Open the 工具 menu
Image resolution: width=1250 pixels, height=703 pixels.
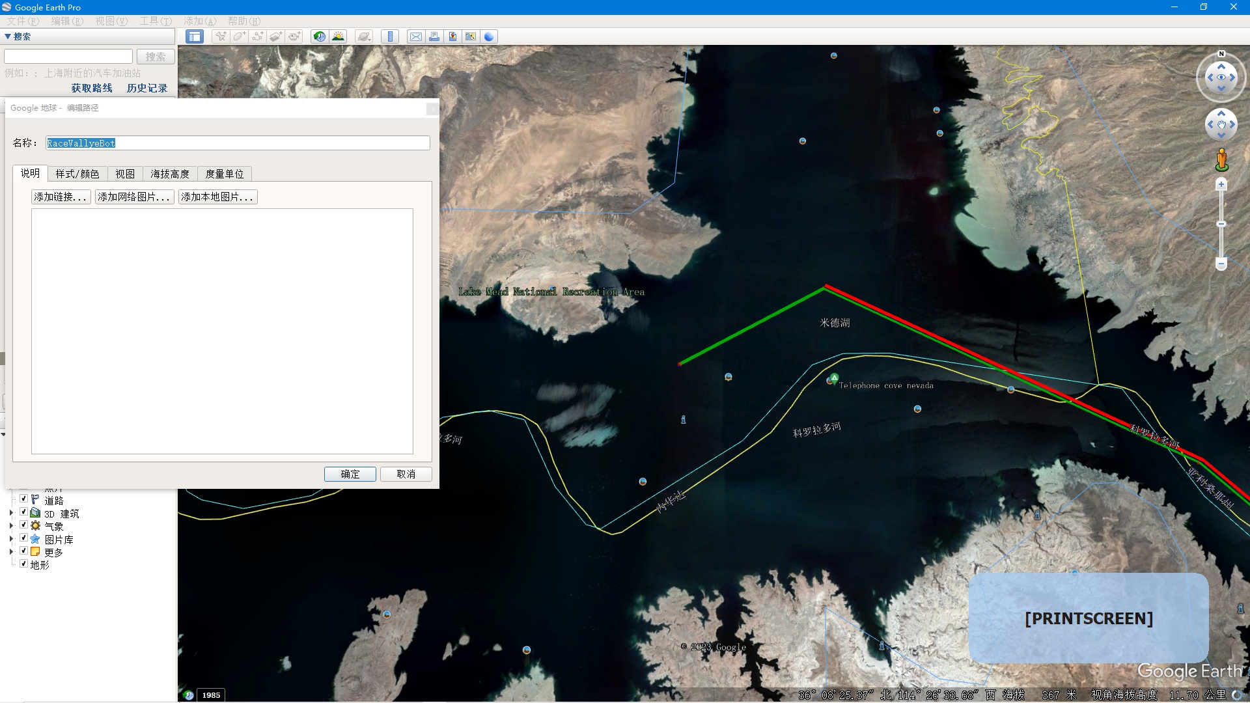pyautogui.click(x=156, y=21)
